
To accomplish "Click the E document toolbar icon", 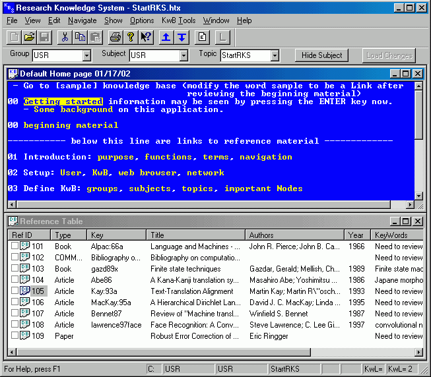I will click(202, 37).
